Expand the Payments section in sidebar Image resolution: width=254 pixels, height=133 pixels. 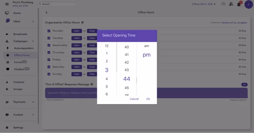coord(33,102)
